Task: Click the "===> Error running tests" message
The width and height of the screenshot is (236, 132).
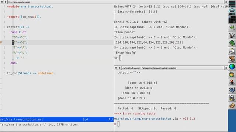Action: click(135, 114)
